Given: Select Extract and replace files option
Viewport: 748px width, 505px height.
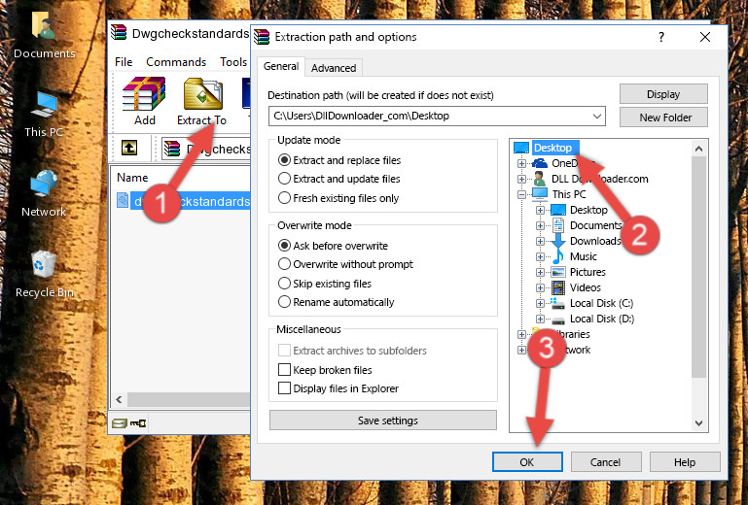Looking at the screenshot, I should [x=284, y=159].
